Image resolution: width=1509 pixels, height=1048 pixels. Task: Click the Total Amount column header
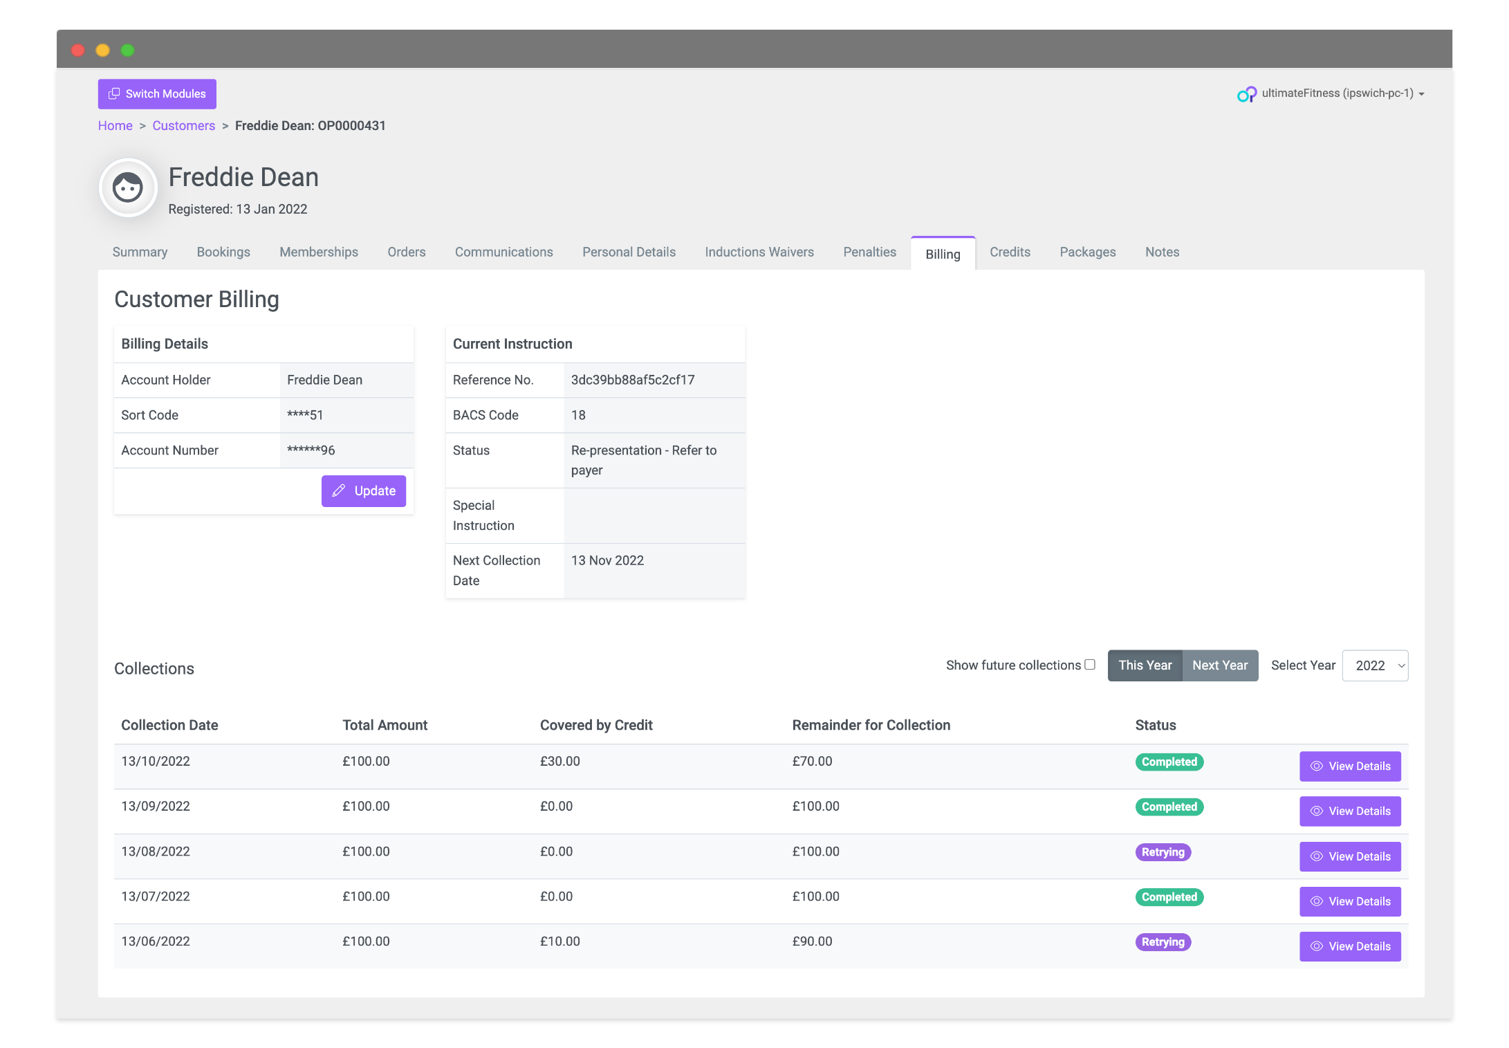[385, 725]
